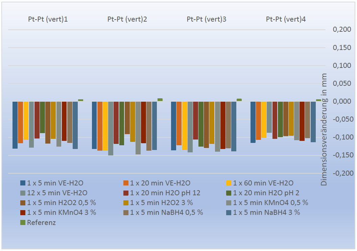The image size is (357, 251).
Task: Click the 'Pt-Pt (vert)4' category label
Action: click(286, 19)
